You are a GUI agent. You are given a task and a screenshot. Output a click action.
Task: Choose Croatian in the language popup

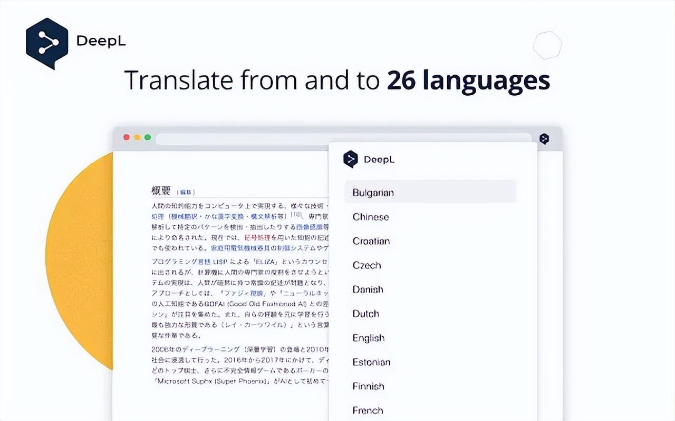coord(371,241)
